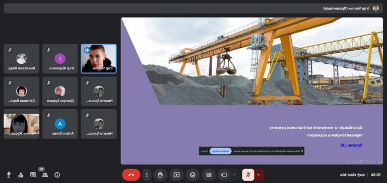Show the people panel with badge 10

pos(45,174)
